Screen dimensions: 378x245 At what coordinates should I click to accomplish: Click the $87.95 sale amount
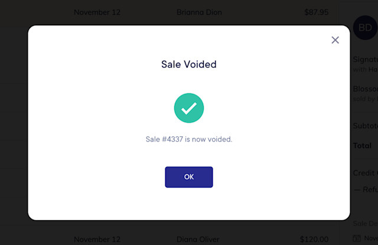[317, 12]
